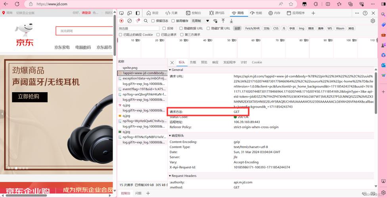Switch to the 控制台 DevTools tab

point(193,13)
